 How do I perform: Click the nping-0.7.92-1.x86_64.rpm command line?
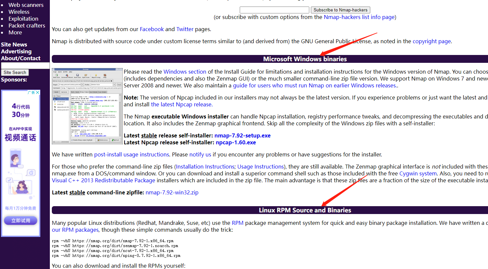116,256
